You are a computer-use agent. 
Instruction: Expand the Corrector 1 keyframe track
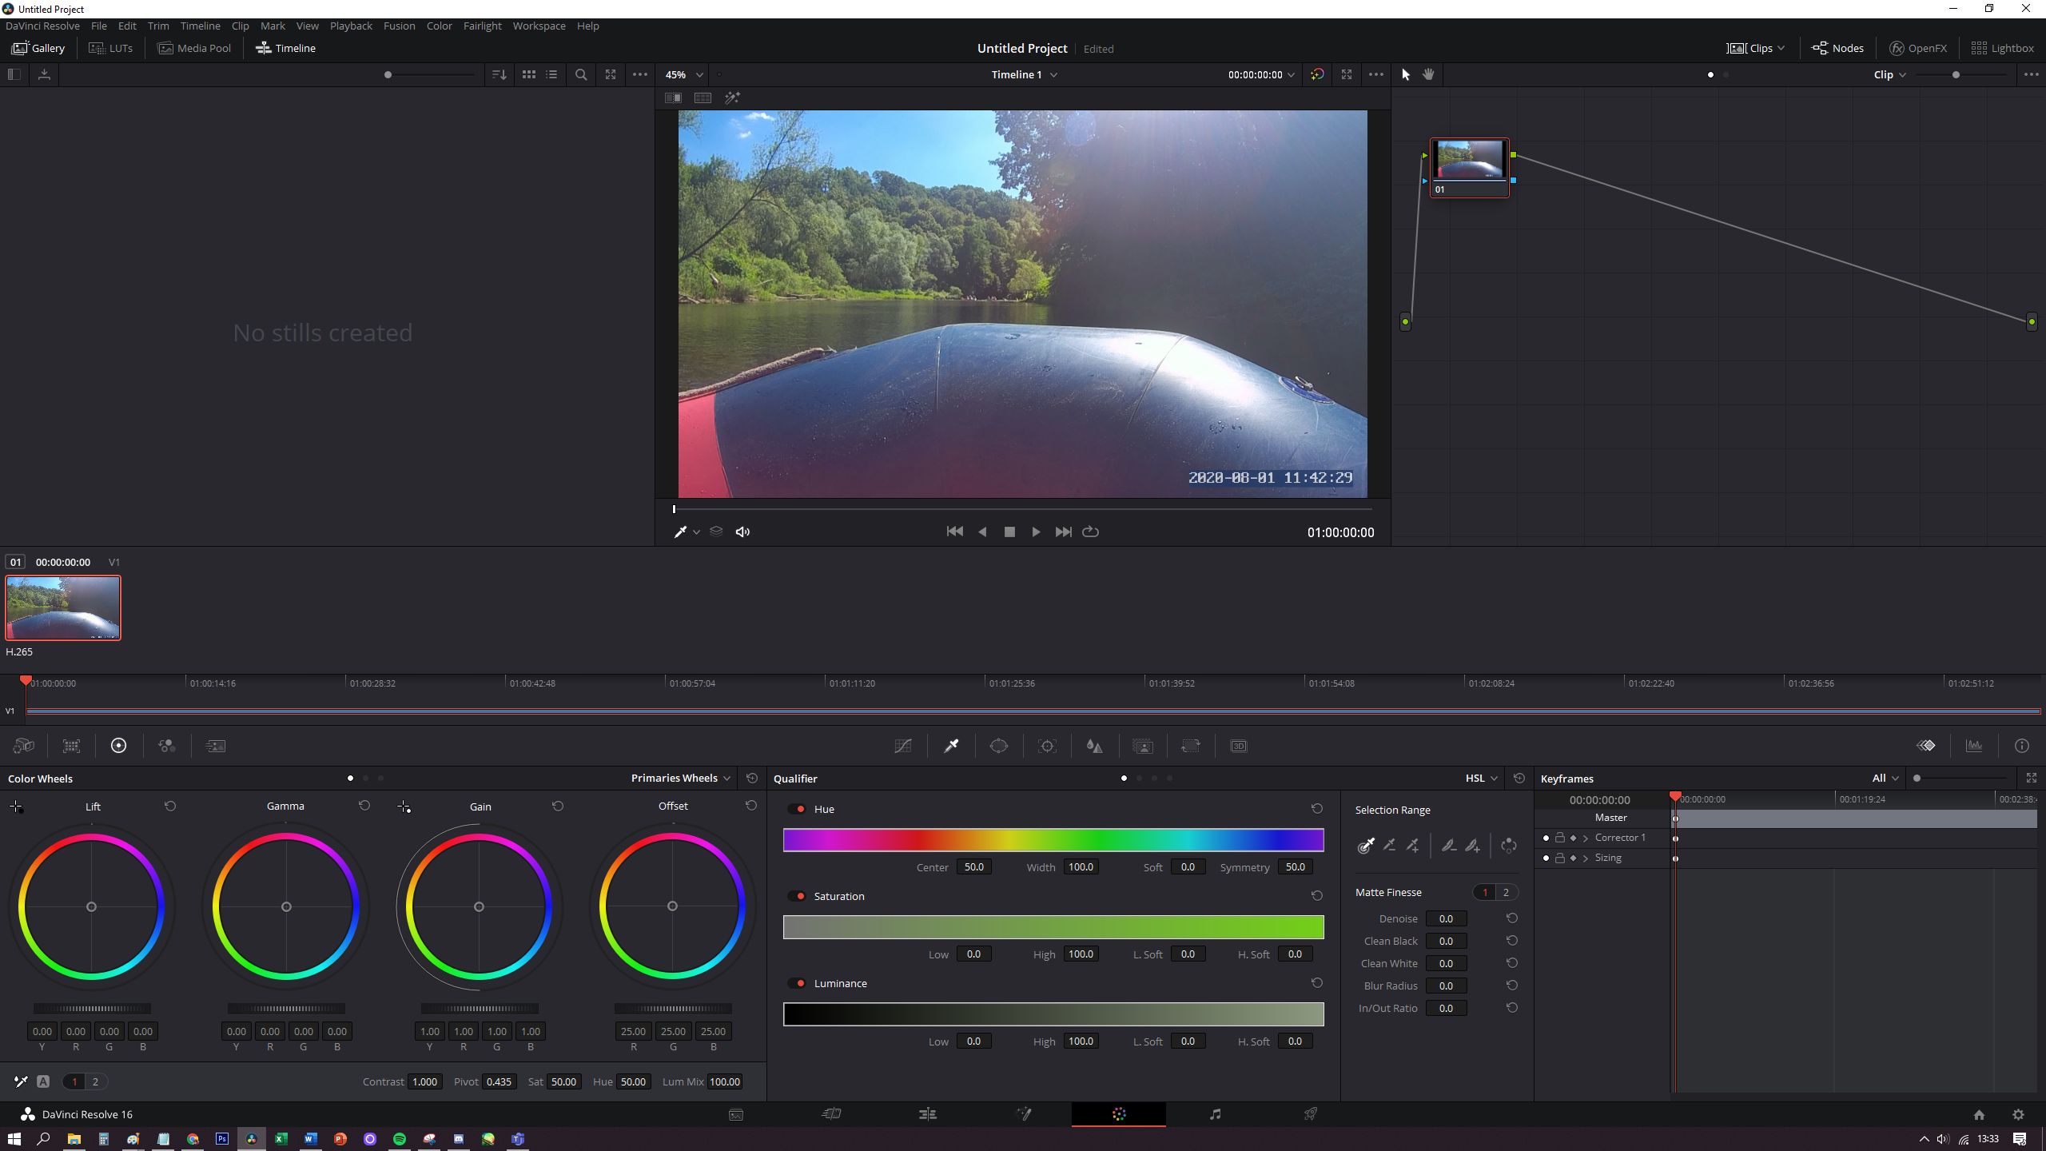coord(1586,838)
